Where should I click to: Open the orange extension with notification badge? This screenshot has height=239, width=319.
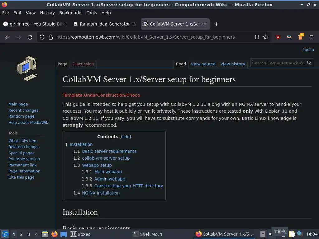pos(301,37)
